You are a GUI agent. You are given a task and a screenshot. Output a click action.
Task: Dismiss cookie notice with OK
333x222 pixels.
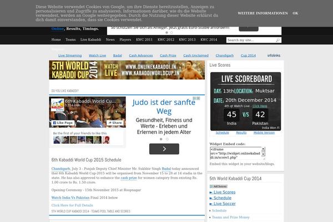[x=295, y=13]
